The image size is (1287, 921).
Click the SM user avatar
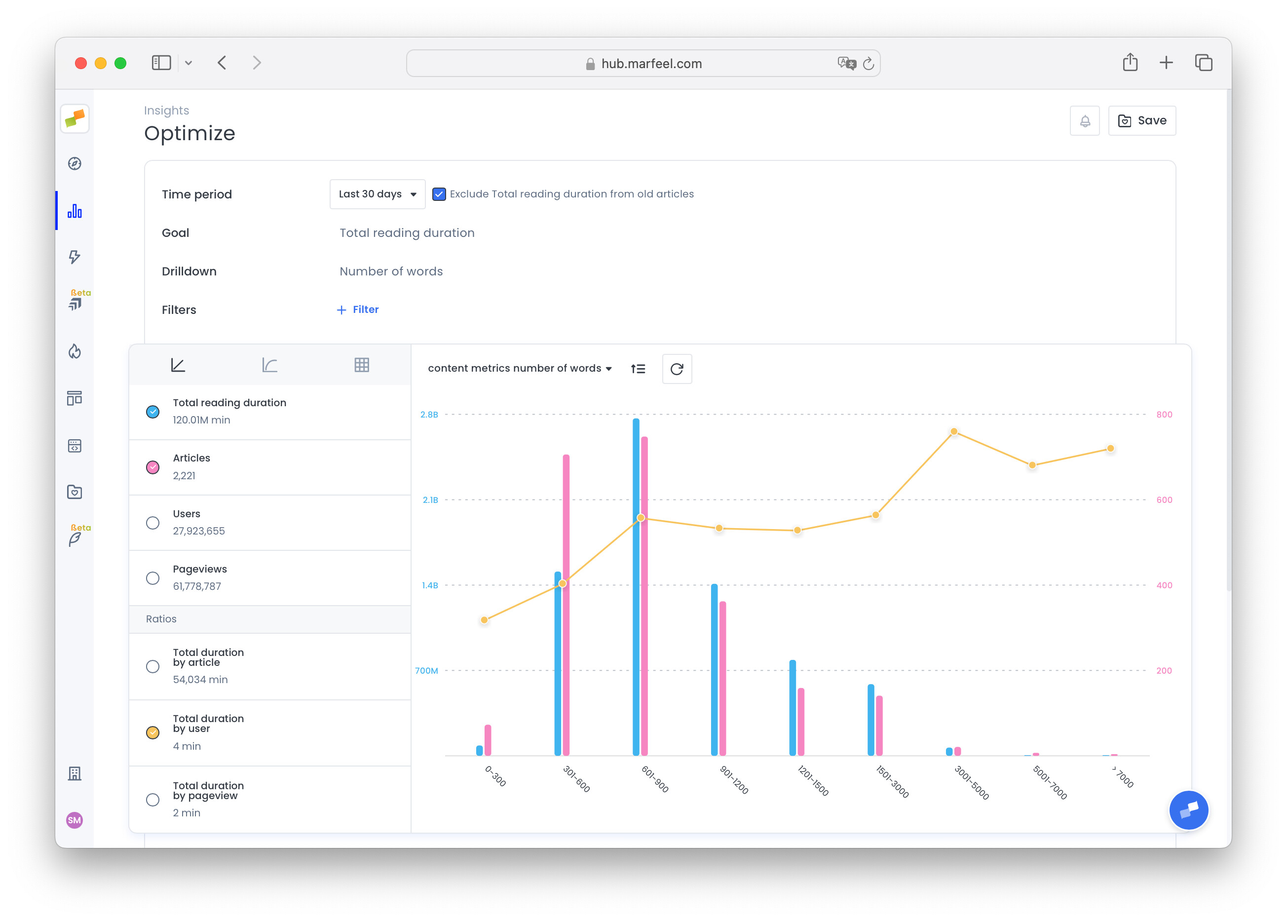pyautogui.click(x=75, y=820)
